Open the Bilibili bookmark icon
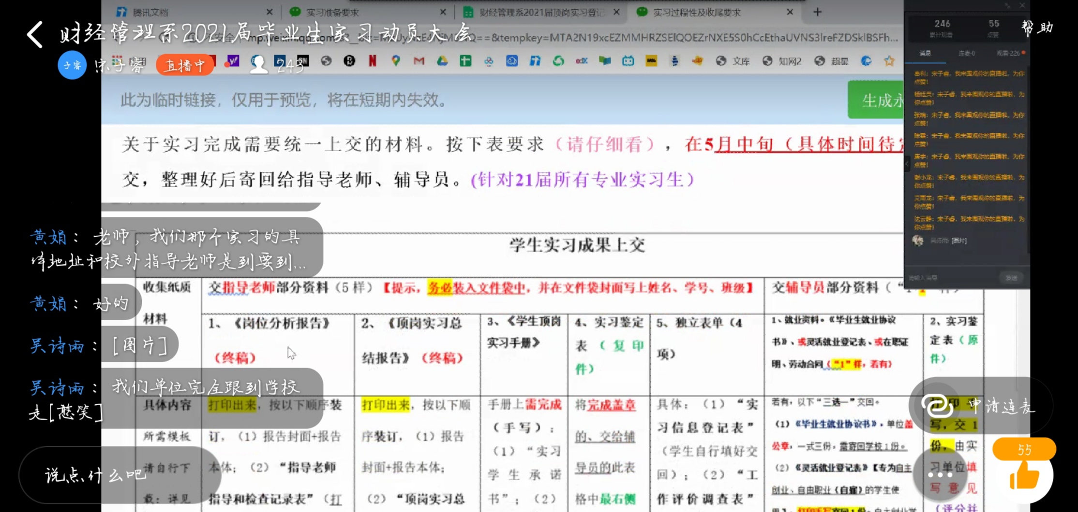The width and height of the screenshot is (1078, 512). tap(628, 61)
